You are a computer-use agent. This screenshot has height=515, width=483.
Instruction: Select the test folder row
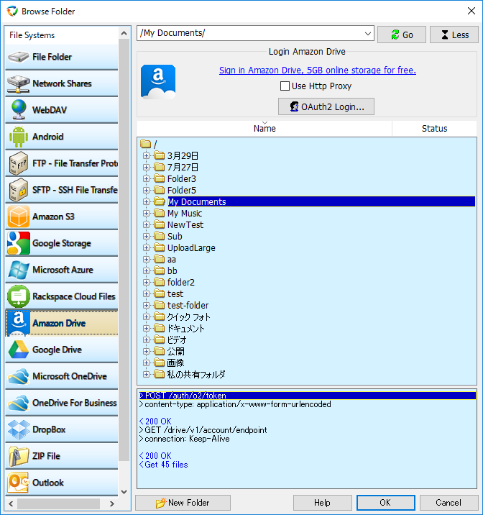tap(175, 293)
